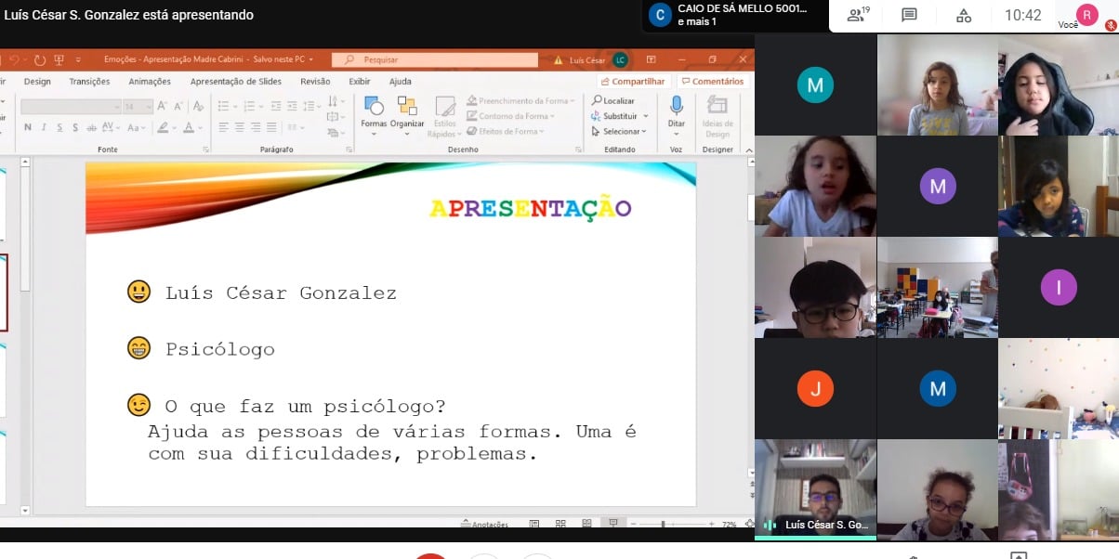1119x559 pixels.
Task: Open Estilos Rápidos quick styles
Action: point(445,116)
